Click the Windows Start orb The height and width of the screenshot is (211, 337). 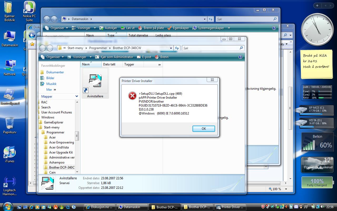[x=7, y=207]
